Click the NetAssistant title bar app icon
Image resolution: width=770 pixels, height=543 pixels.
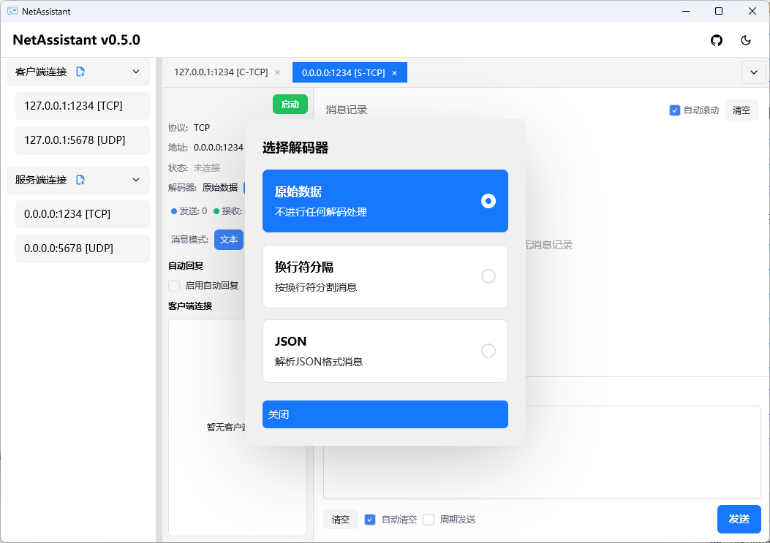pos(12,11)
